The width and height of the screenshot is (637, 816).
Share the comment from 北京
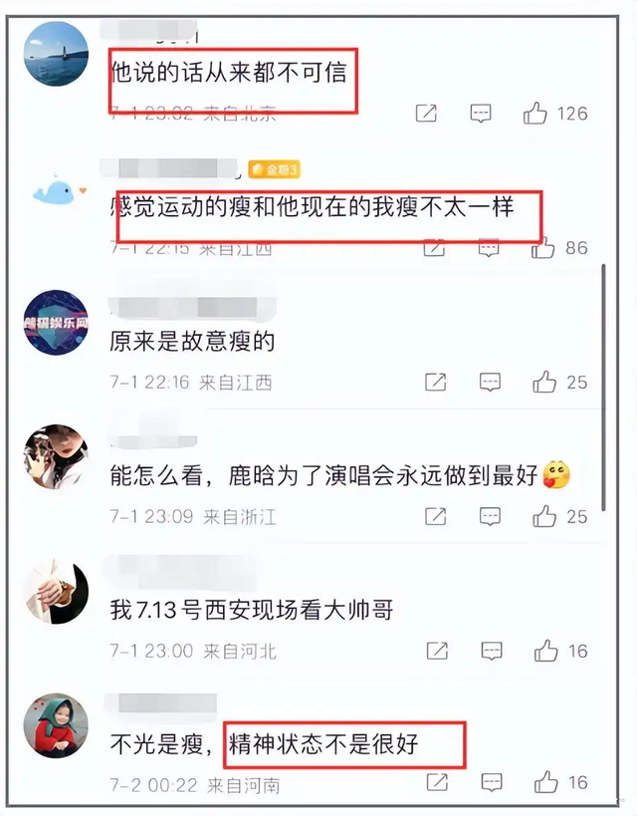[426, 113]
